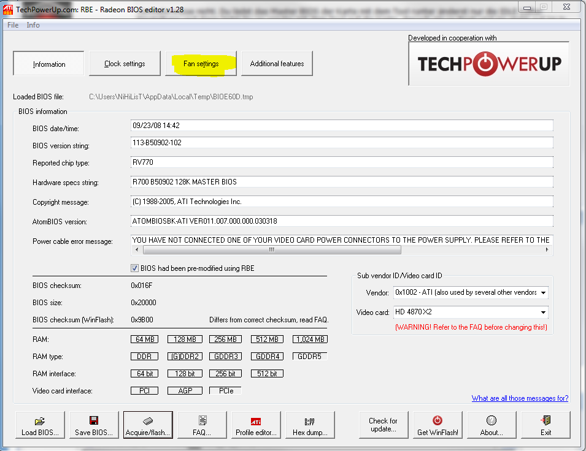Image resolution: width=586 pixels, height=451 pixels.
Task: Click the 64 MB RAM indicator
Action: coord(145,339)
